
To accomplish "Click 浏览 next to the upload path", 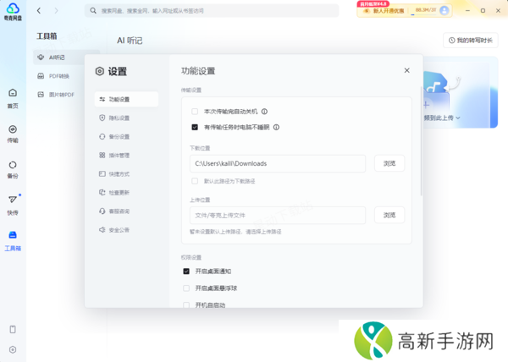I will (x=389, y=215).
